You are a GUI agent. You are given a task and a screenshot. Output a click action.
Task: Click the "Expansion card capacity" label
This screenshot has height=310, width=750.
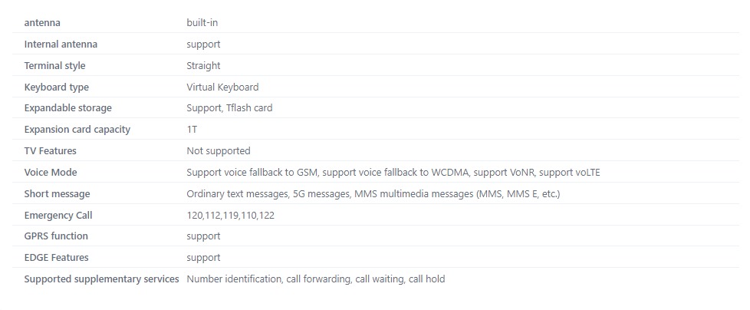tap(77, 130)
